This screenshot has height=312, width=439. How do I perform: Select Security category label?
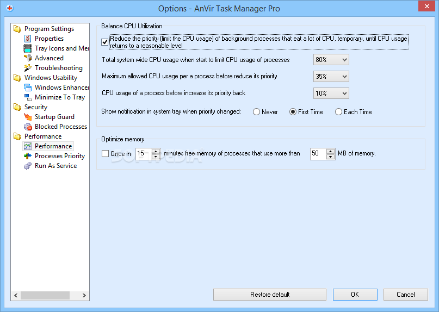[36, 107]
